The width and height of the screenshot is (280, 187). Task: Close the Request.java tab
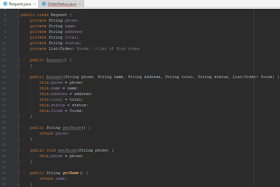point(34,4)
